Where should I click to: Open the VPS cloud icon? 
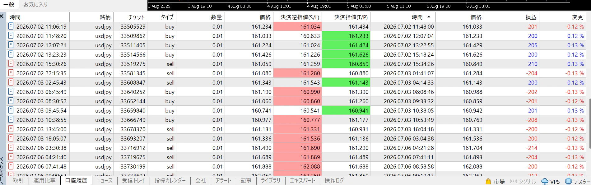545,181
